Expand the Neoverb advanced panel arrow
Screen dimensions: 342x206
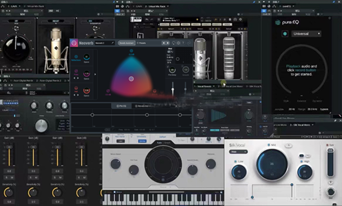click(95, 74)
